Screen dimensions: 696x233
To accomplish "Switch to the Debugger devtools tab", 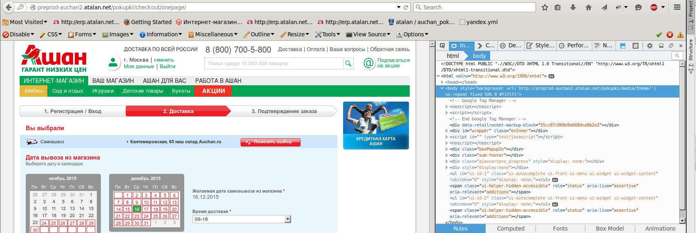I will pyautogui.click(x=511, y=46).
